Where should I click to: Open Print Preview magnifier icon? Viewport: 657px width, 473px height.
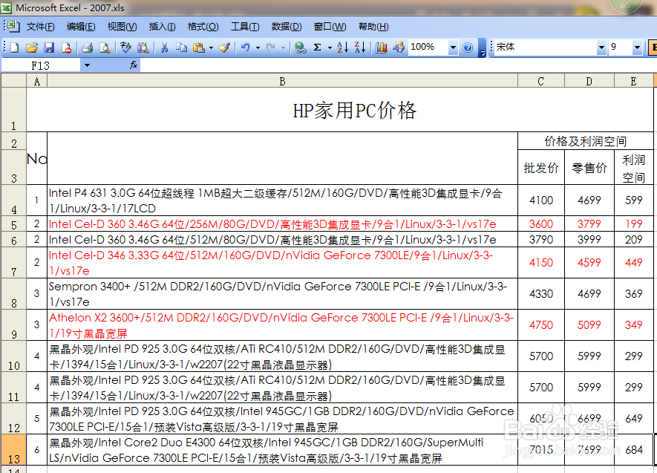pos(105,48)
